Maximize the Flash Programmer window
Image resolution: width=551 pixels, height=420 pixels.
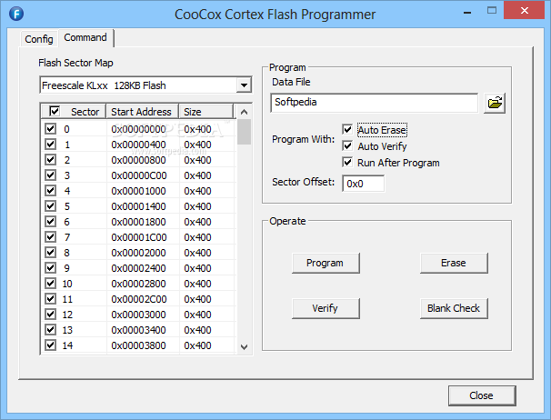click(492, 11)
